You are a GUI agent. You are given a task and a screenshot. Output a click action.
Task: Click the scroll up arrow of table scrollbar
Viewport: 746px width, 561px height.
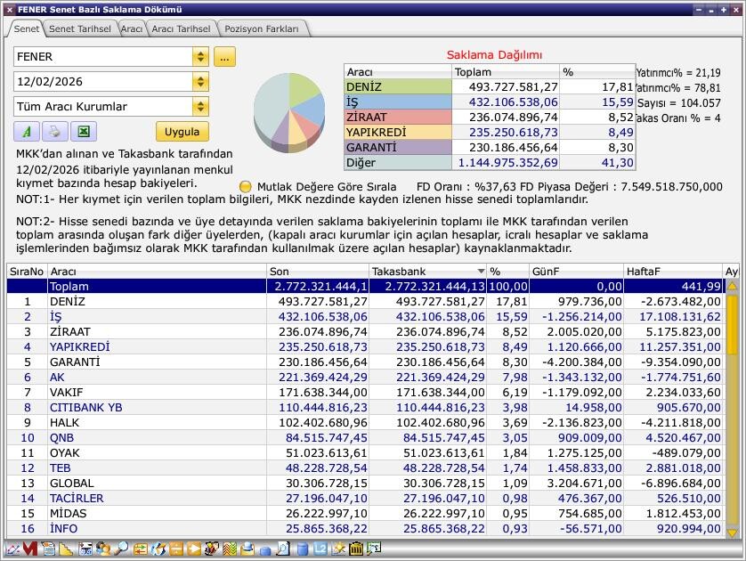pos(733,287)
